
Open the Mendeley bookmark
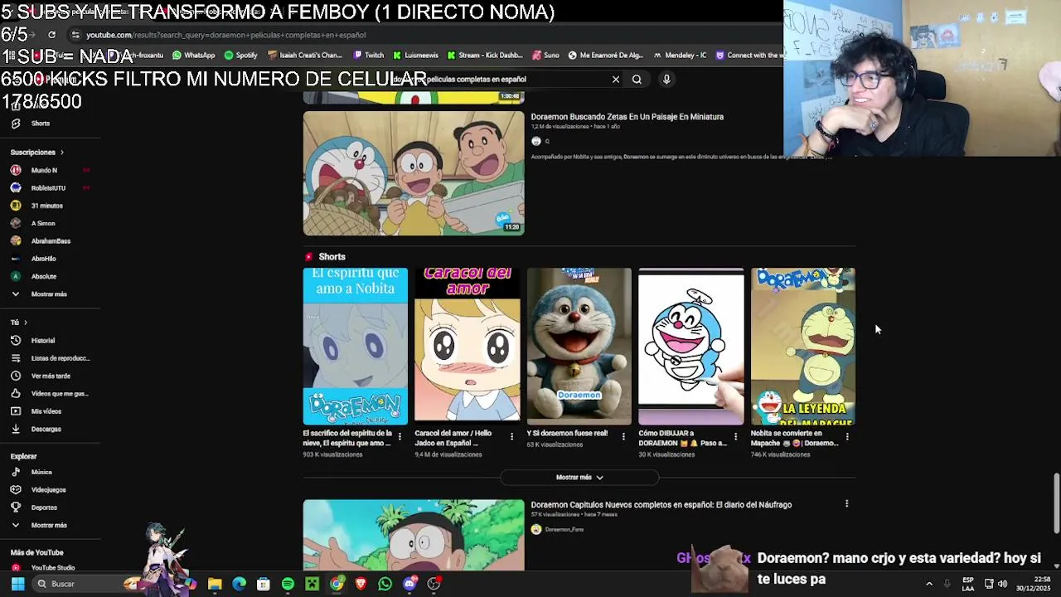coord(680,56)
